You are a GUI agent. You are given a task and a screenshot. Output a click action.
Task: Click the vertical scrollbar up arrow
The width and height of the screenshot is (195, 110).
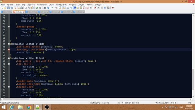point(193,15)
